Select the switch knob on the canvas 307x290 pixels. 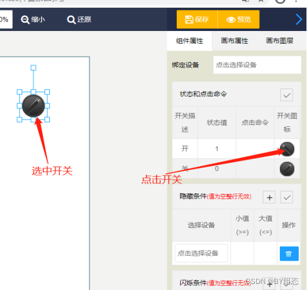(x=33, y=106)
